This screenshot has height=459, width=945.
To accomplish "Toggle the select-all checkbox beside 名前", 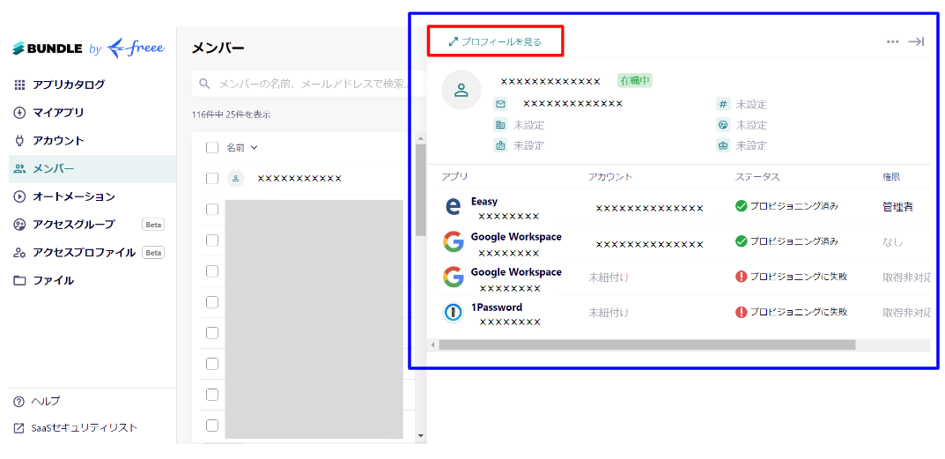I will (212, 147).
